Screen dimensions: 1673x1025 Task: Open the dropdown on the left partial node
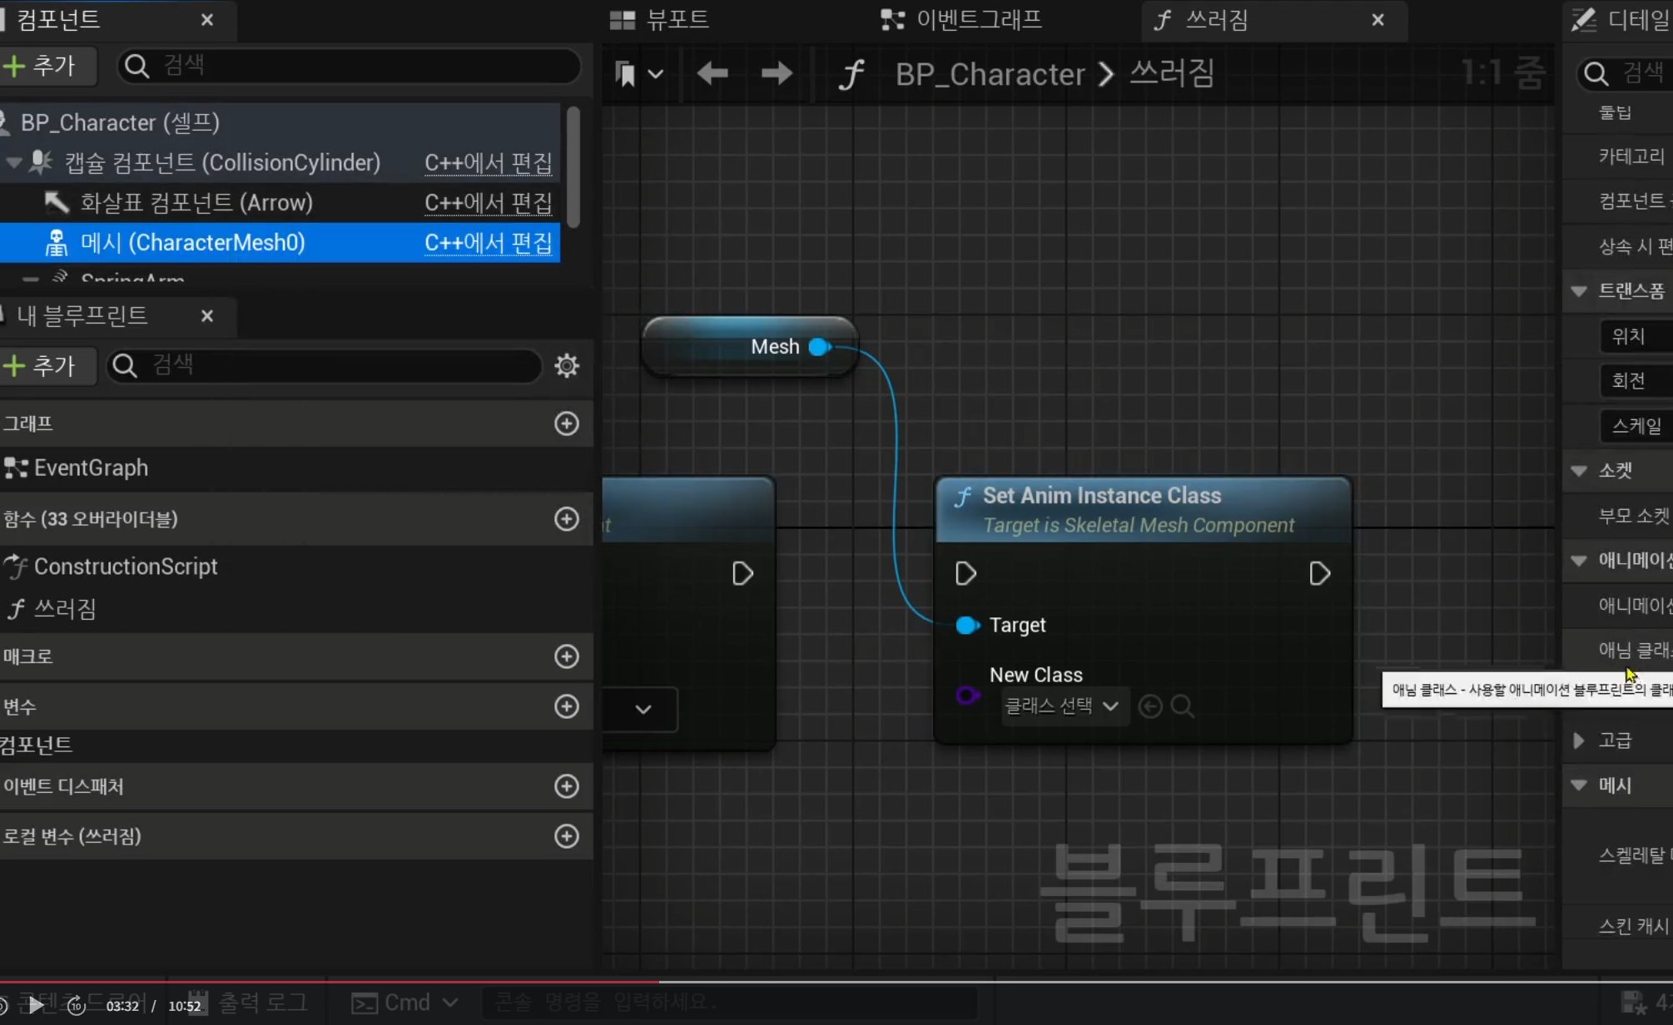coord(643,710)
